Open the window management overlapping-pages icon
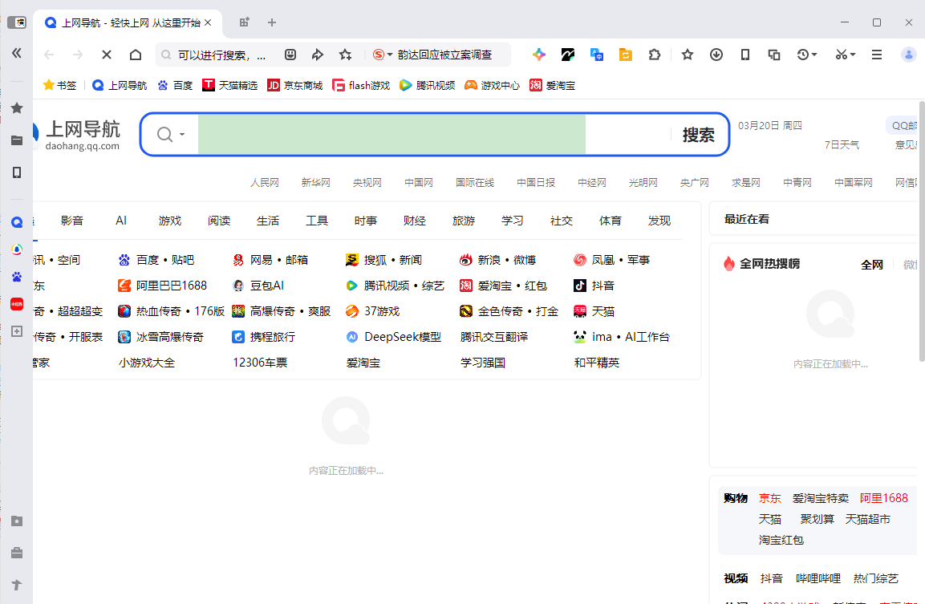 click(x=773, y=54)
